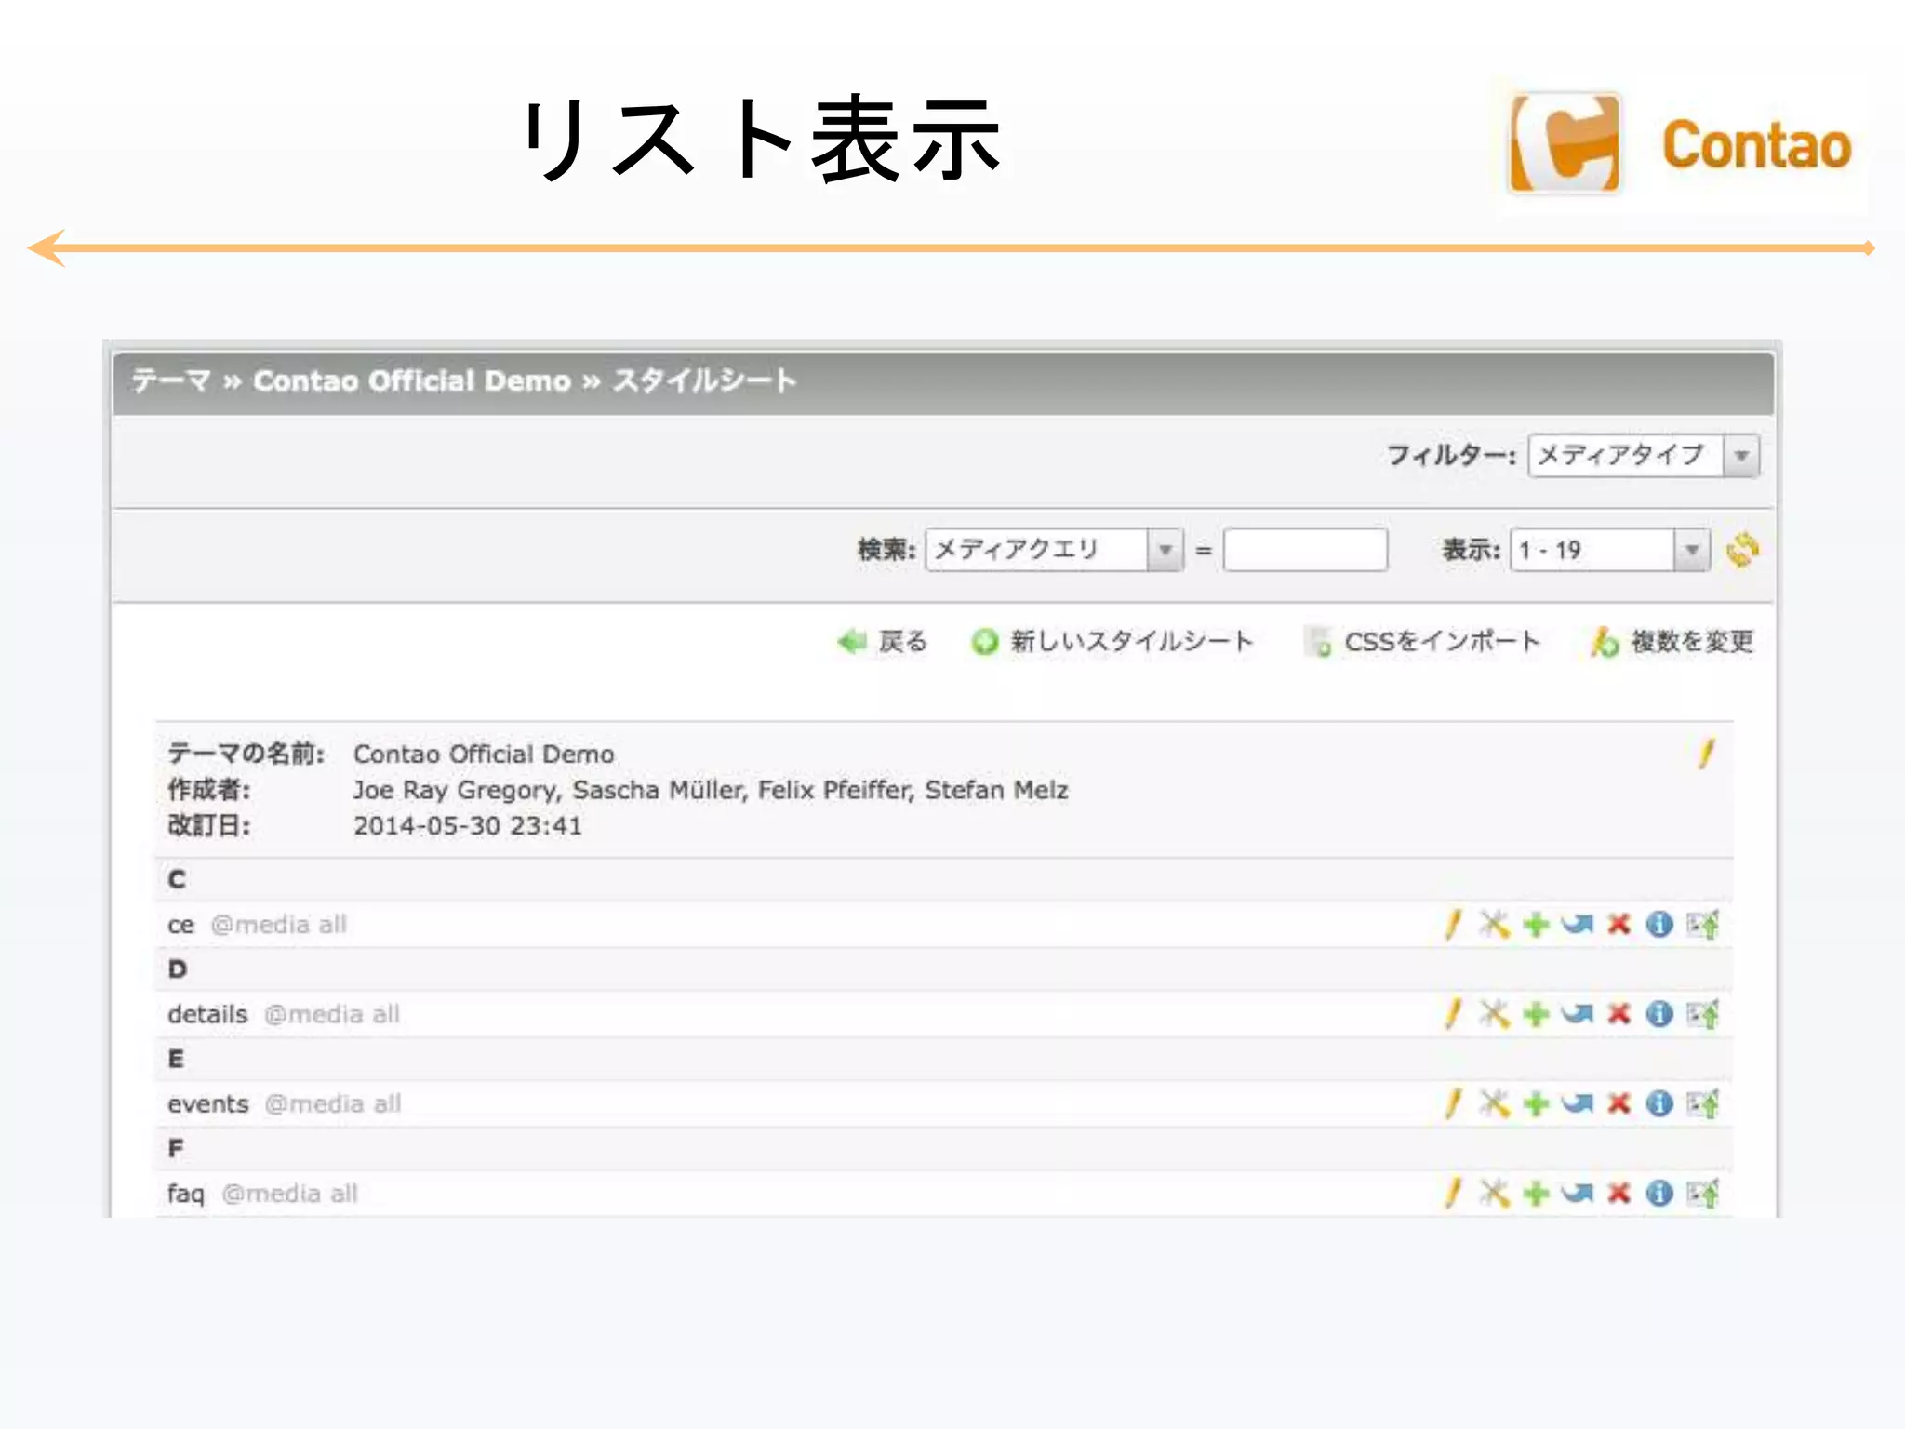Click the authors line Joe Ray Gregory
This screenshot has height=1429, width=1905.
711,790
